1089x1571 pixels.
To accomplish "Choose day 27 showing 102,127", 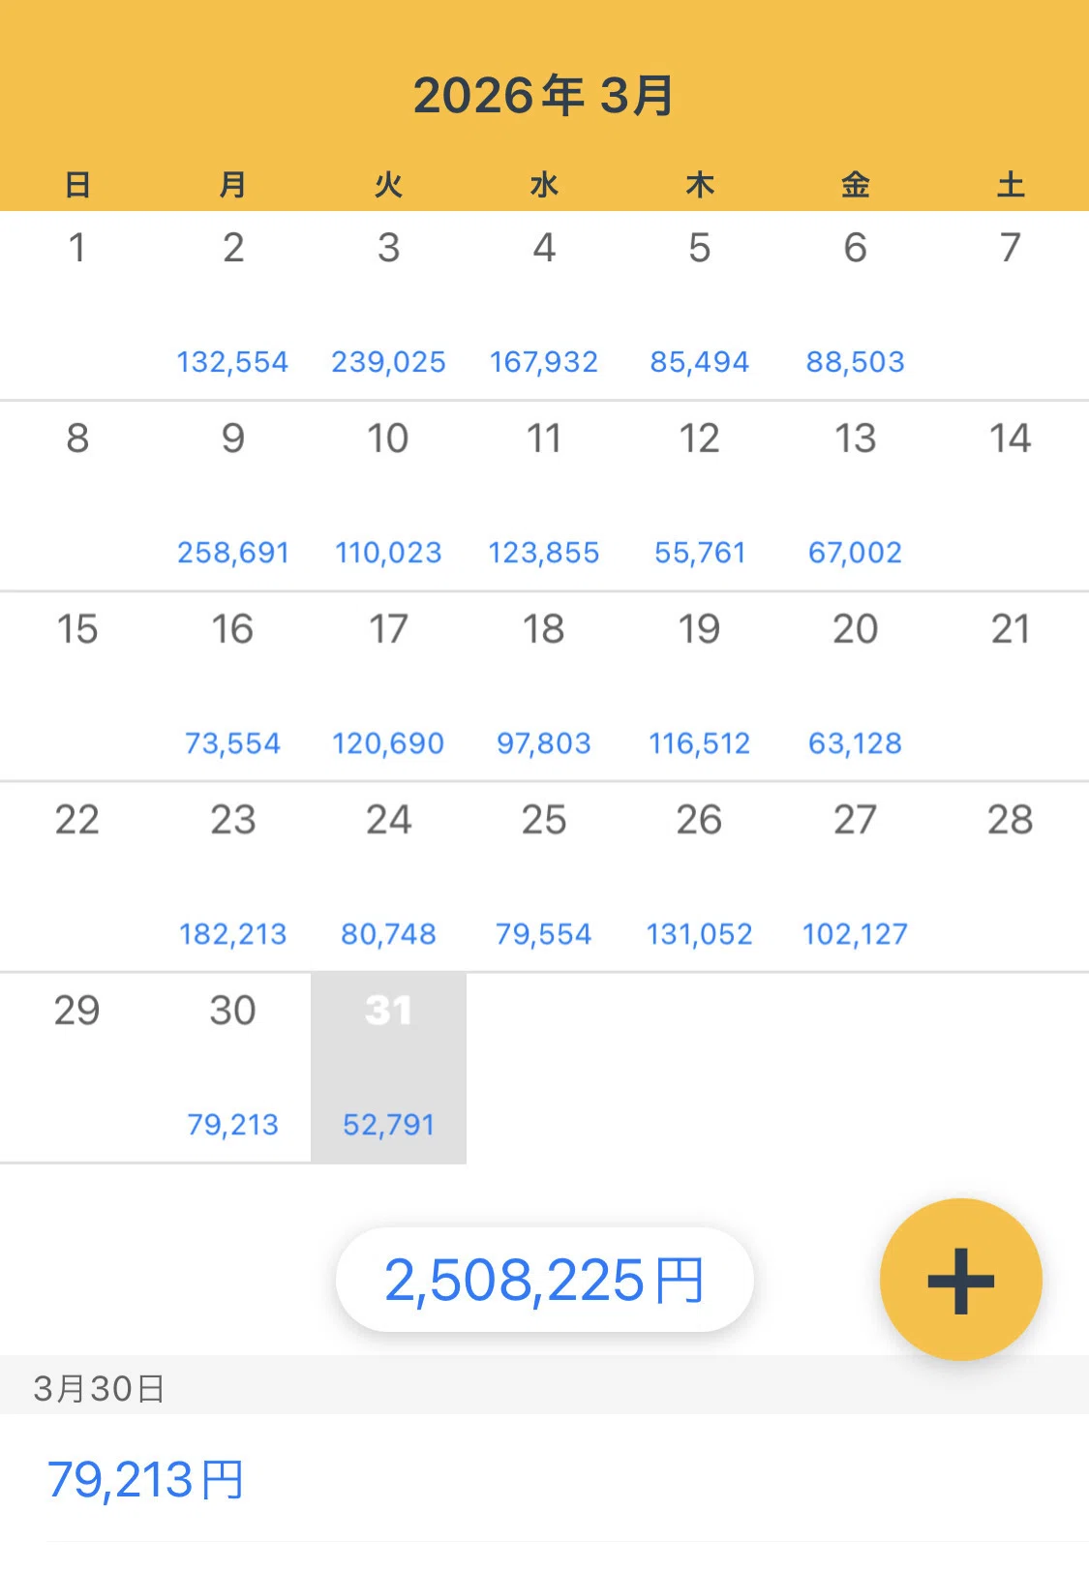I will click(855, 877).
